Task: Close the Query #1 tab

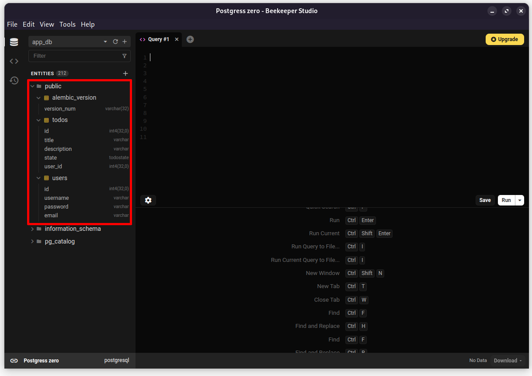Action: (x=177, y=39)
